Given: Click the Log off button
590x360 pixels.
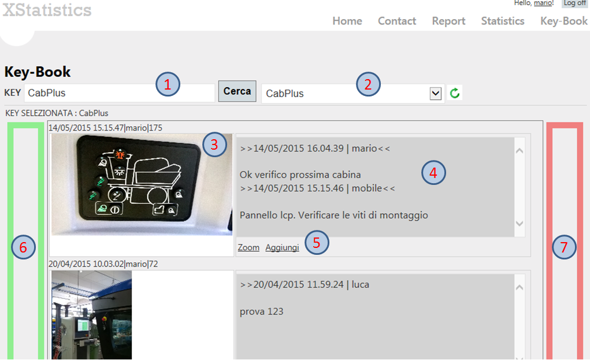Looking at the screenshot, I should (x=574, y=3).
